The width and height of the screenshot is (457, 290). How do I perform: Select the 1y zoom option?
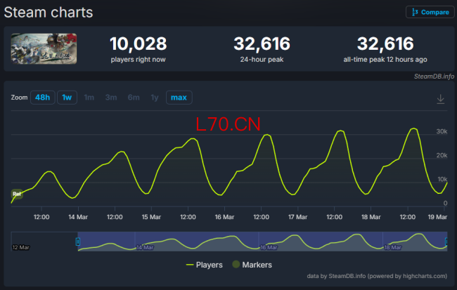click(x=155, y=97)
